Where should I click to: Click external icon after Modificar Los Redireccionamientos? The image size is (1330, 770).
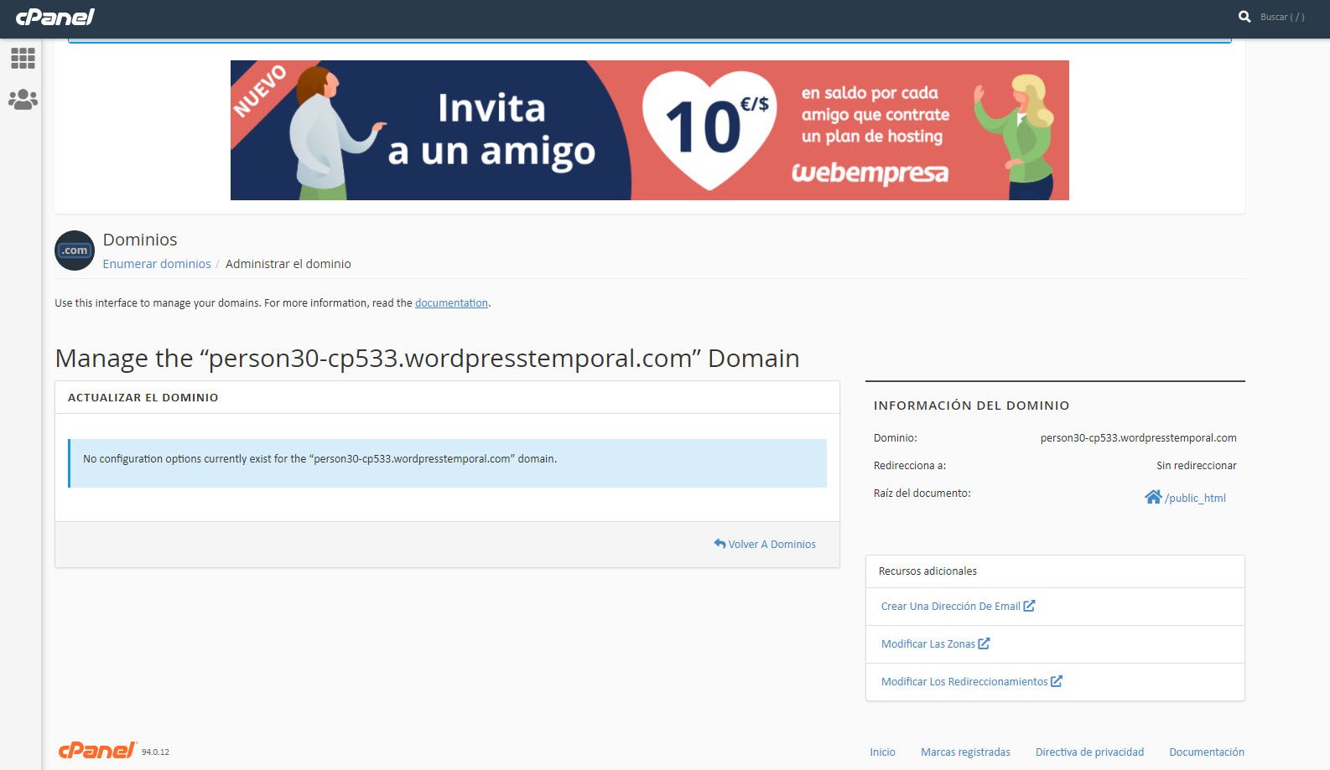(x=1057, y=681)
